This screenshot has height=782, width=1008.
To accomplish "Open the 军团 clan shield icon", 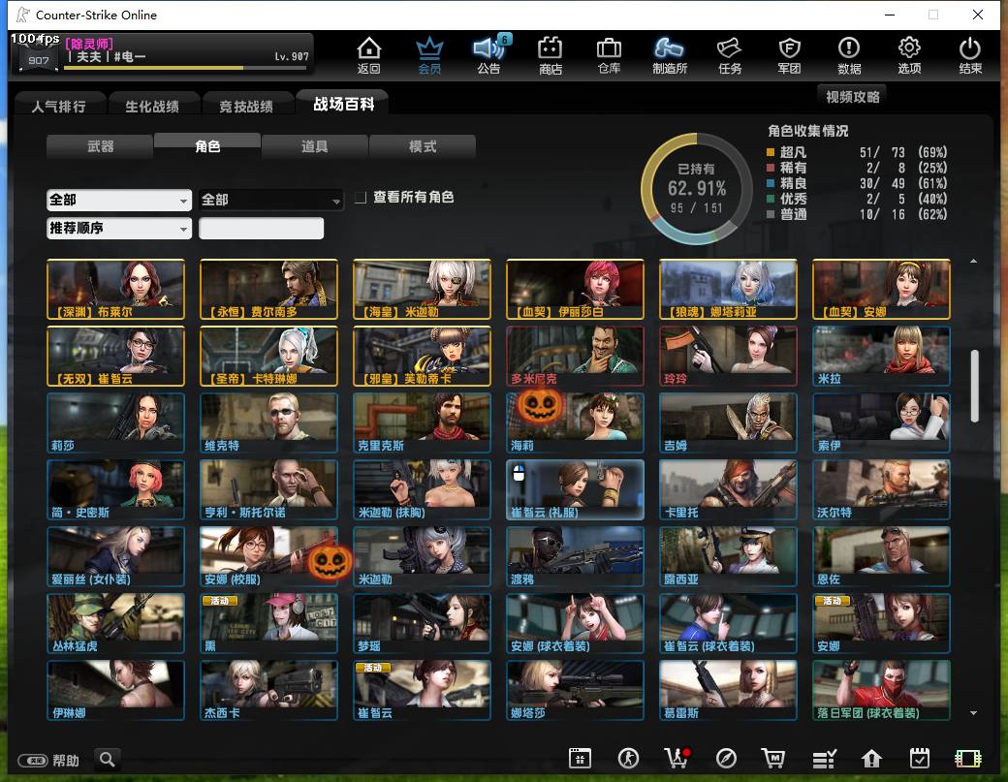I will coord(789,55).
